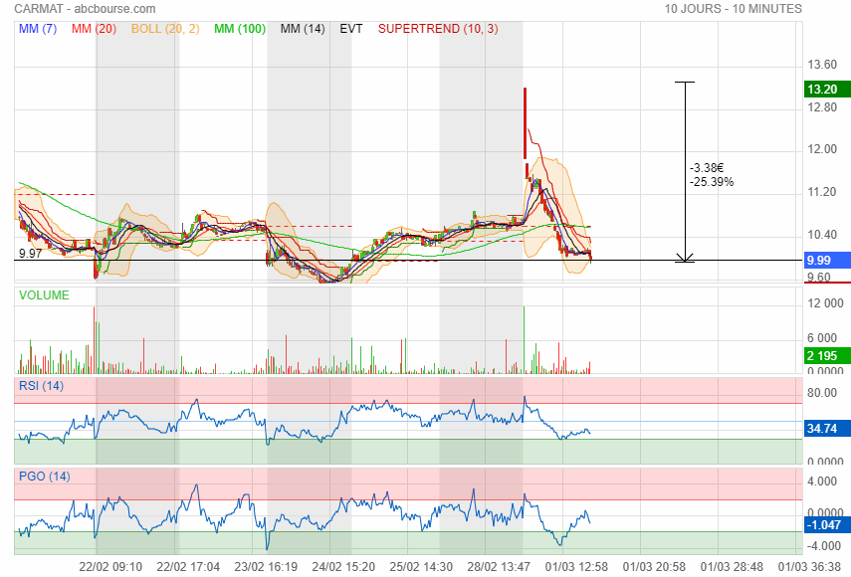Click the green 2 195 volume tag
Image resolution: width=851 pixels, height=577 pixels.
[827, 356]
